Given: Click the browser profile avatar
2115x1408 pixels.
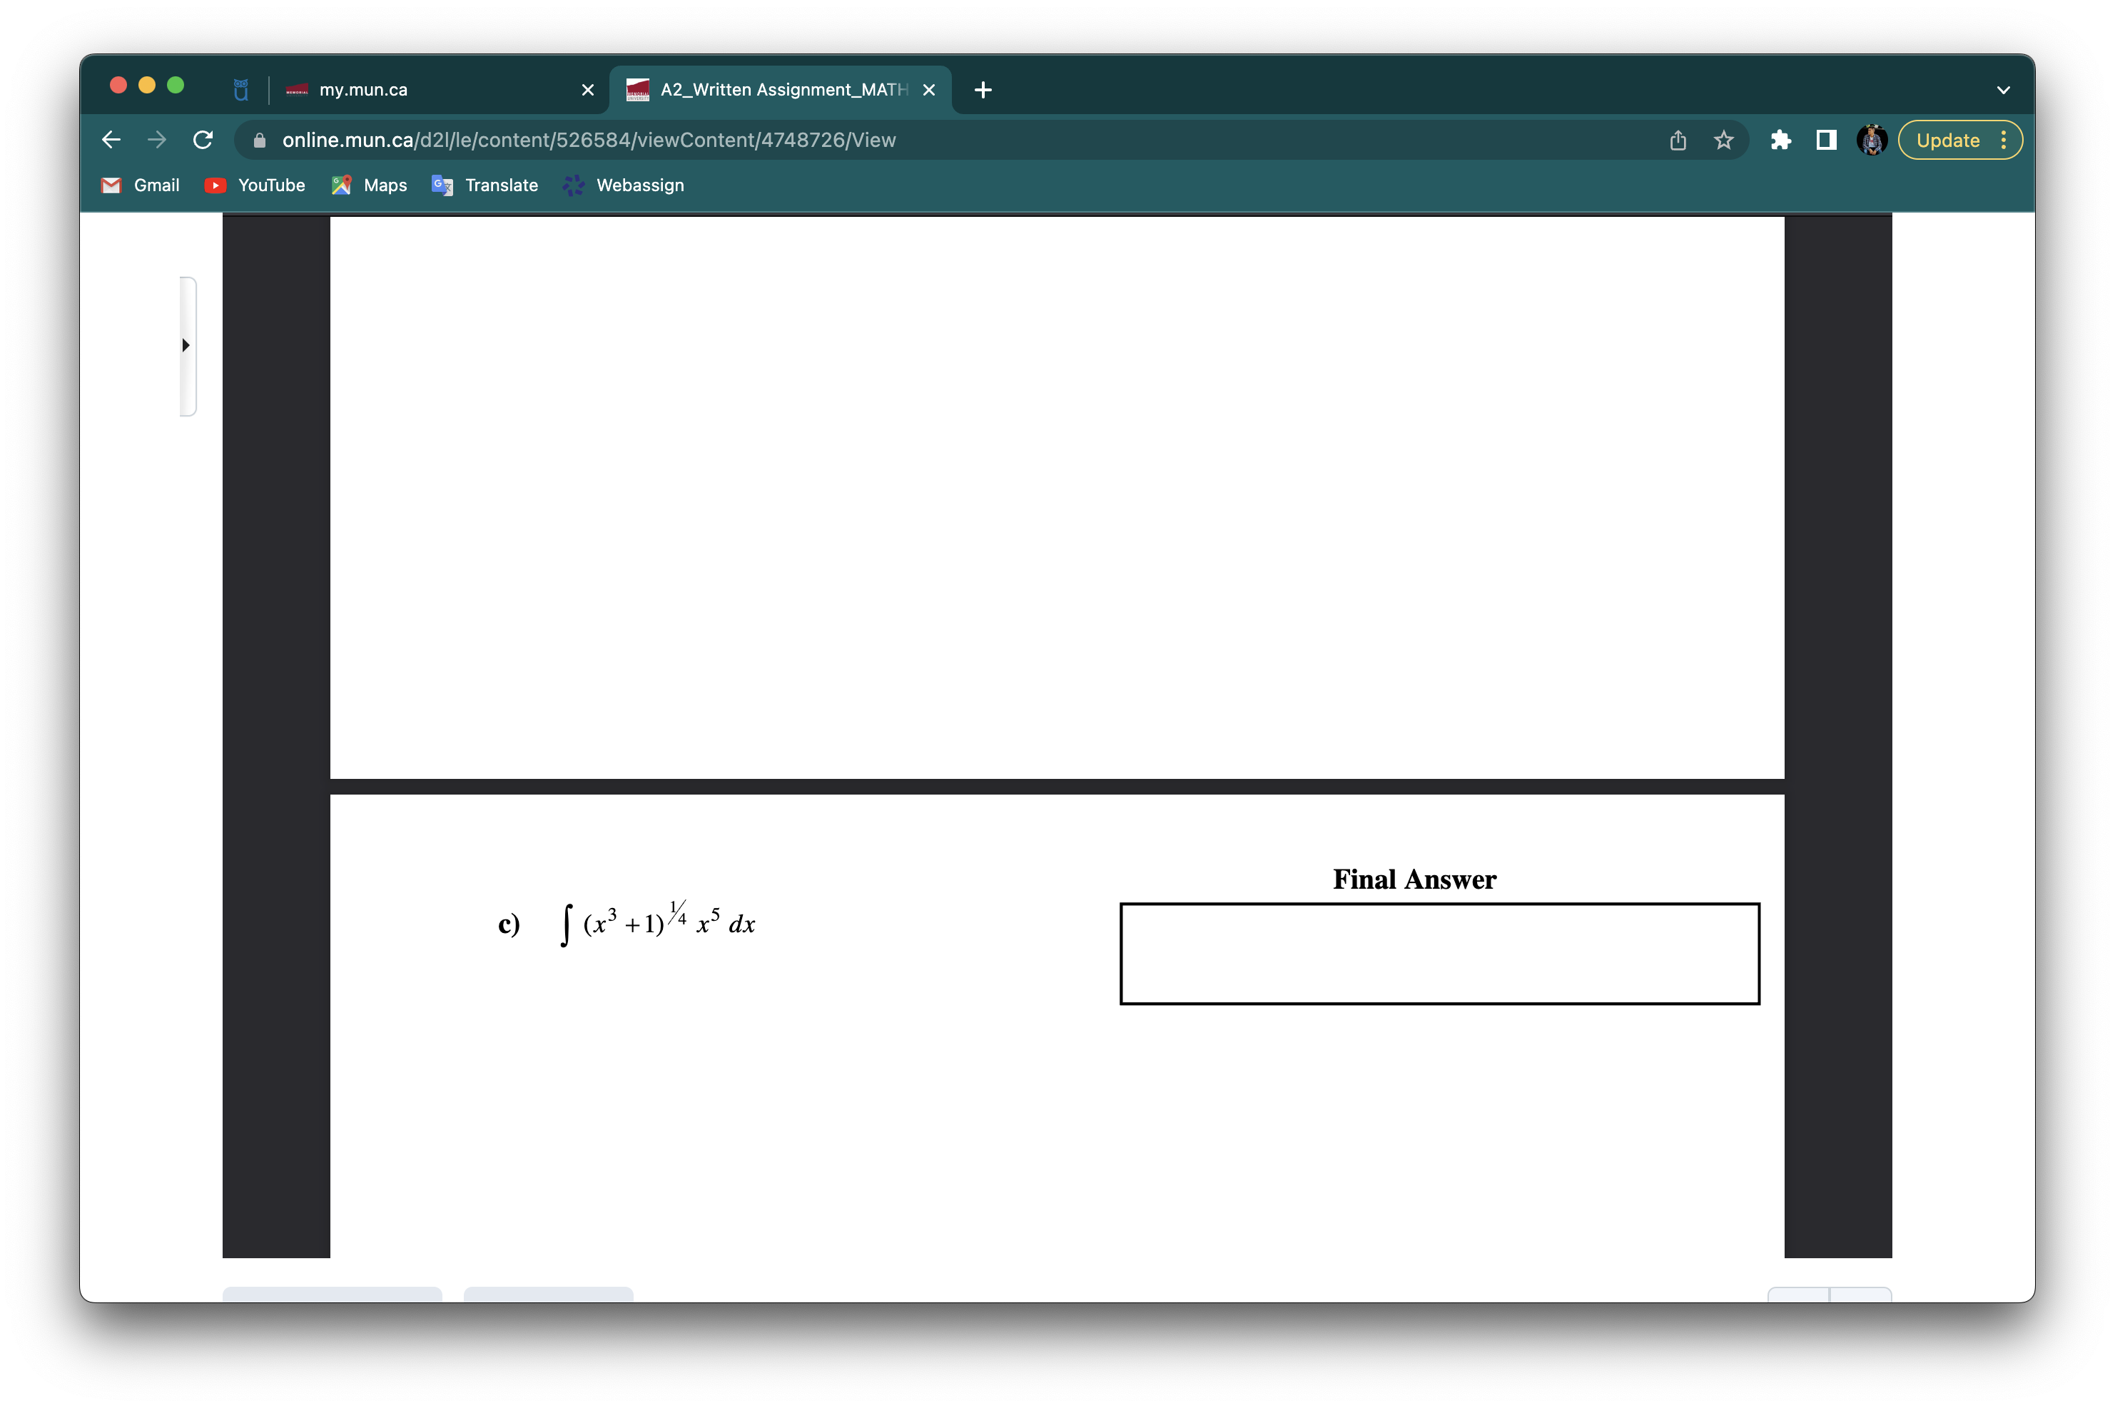Looking at the screenshot, I should (1872, 140).
